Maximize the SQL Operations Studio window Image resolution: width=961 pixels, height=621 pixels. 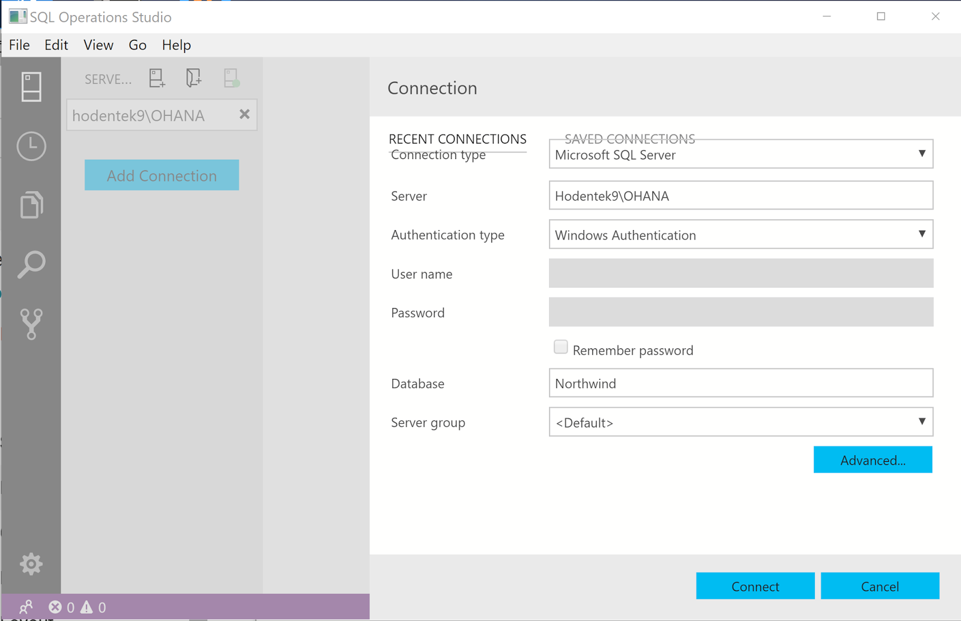click(881, 16)
